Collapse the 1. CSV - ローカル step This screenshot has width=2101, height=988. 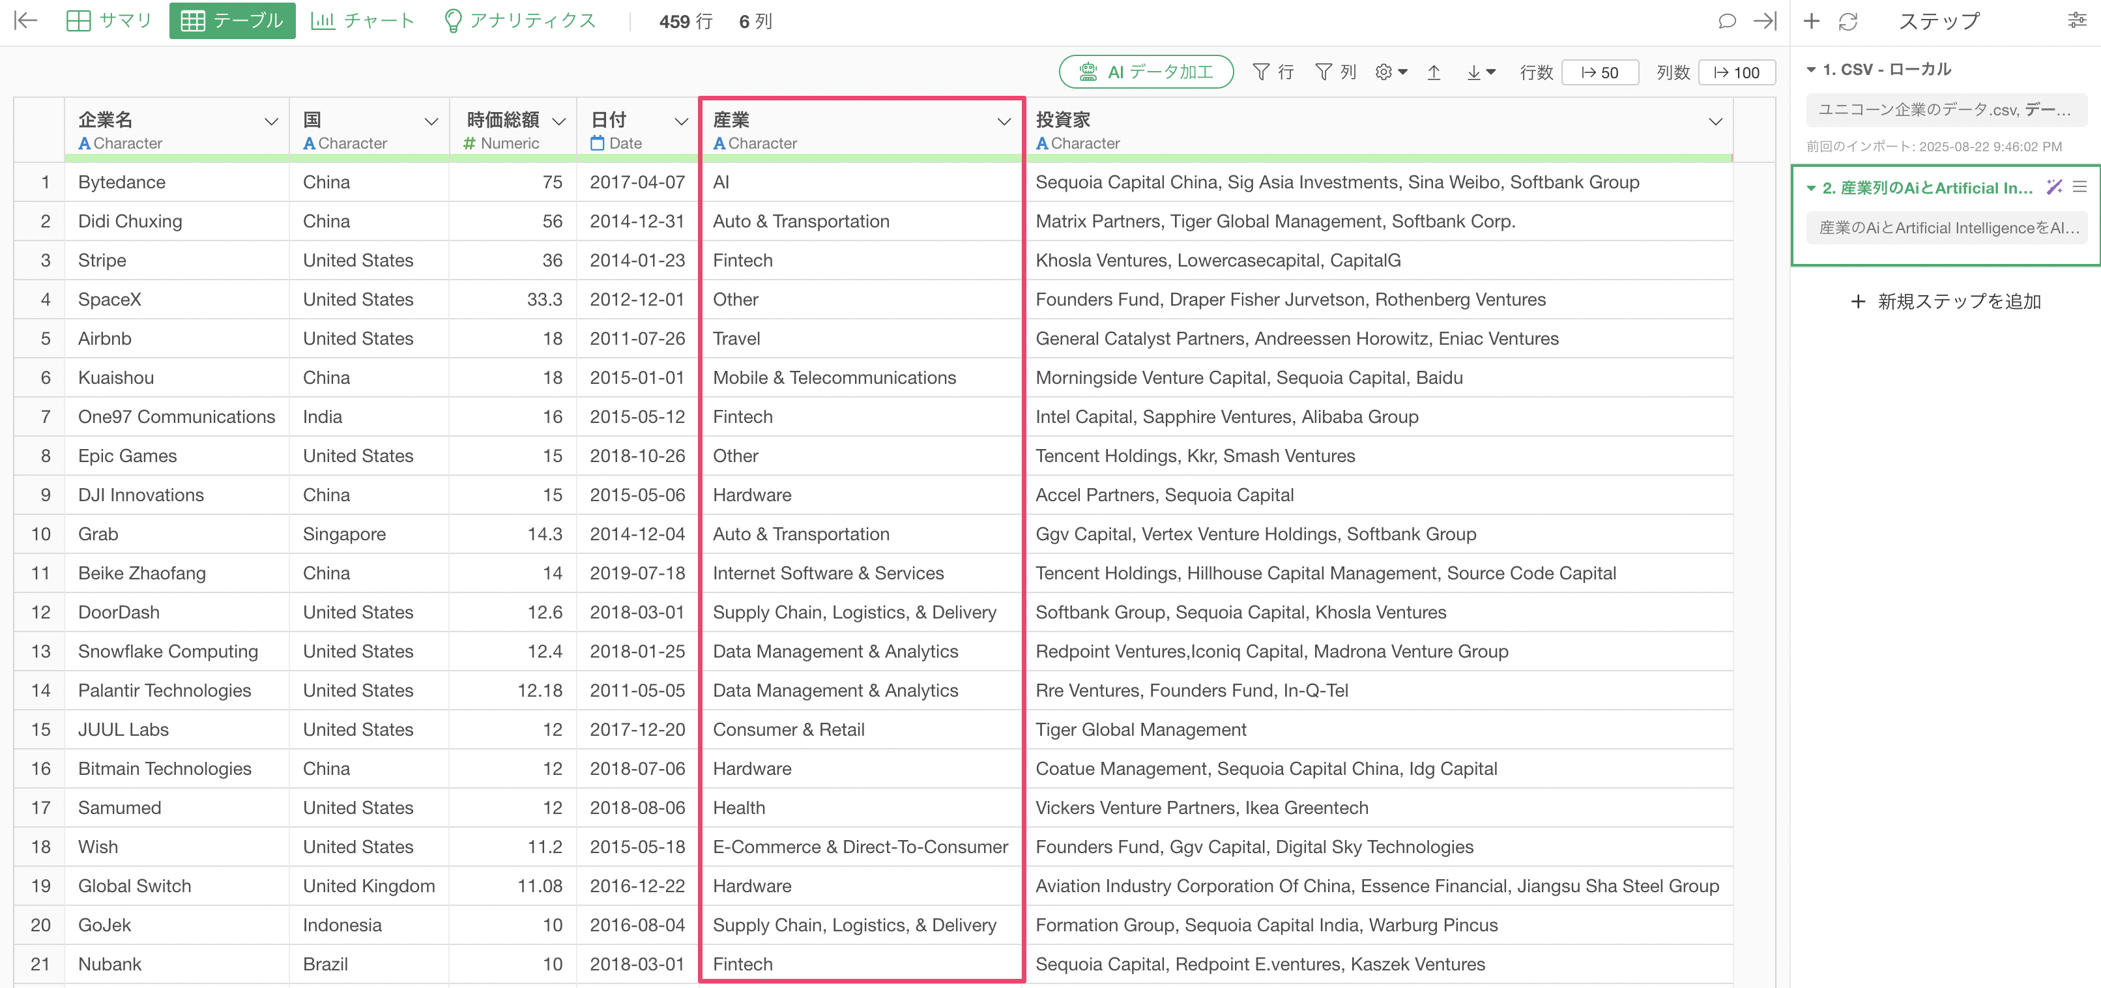tap(1812, 69)
